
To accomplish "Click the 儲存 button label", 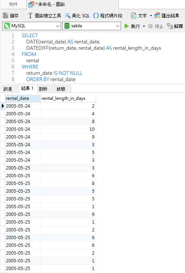I will click(x=14, y=16).
